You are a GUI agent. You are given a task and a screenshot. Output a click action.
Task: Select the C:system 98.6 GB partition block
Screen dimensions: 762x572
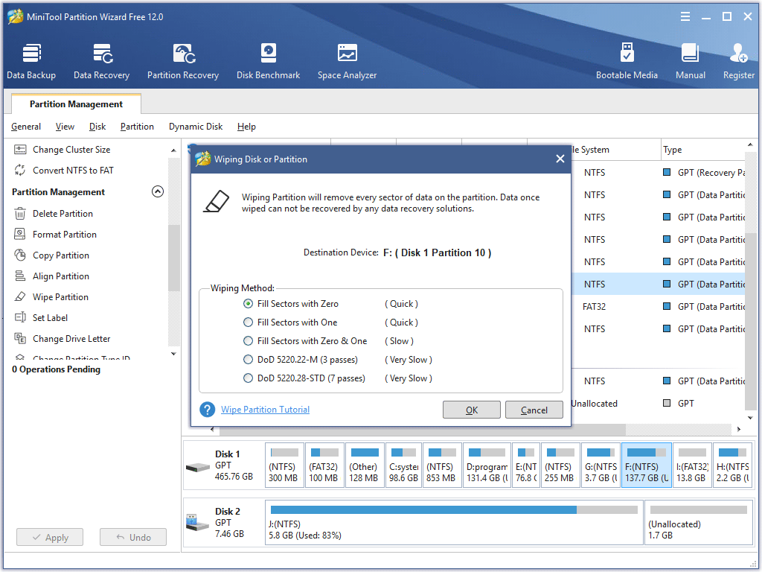point(404,465)
